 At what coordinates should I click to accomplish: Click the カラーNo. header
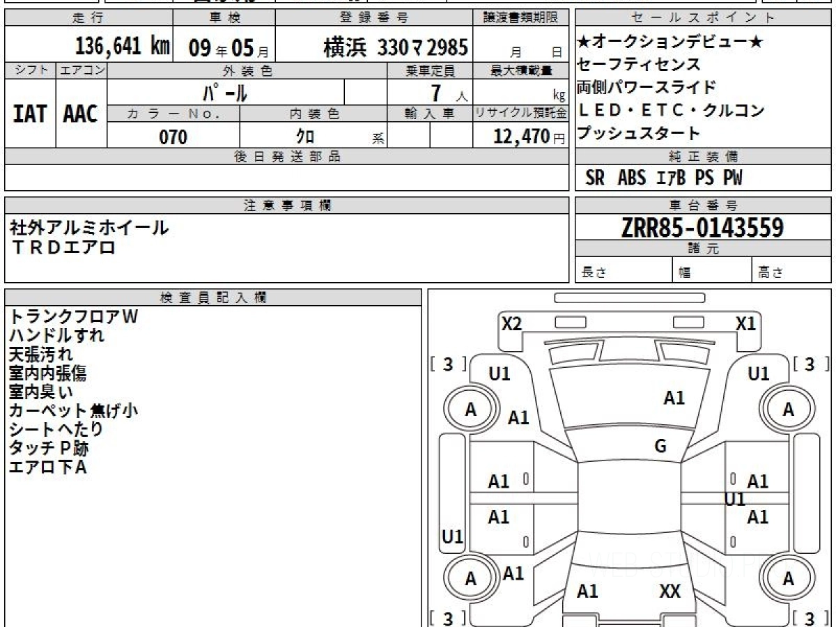point(174,114)
